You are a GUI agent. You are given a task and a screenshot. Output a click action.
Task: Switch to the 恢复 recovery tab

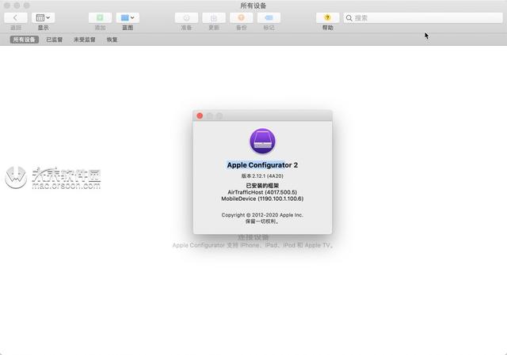tap(112, 40)
